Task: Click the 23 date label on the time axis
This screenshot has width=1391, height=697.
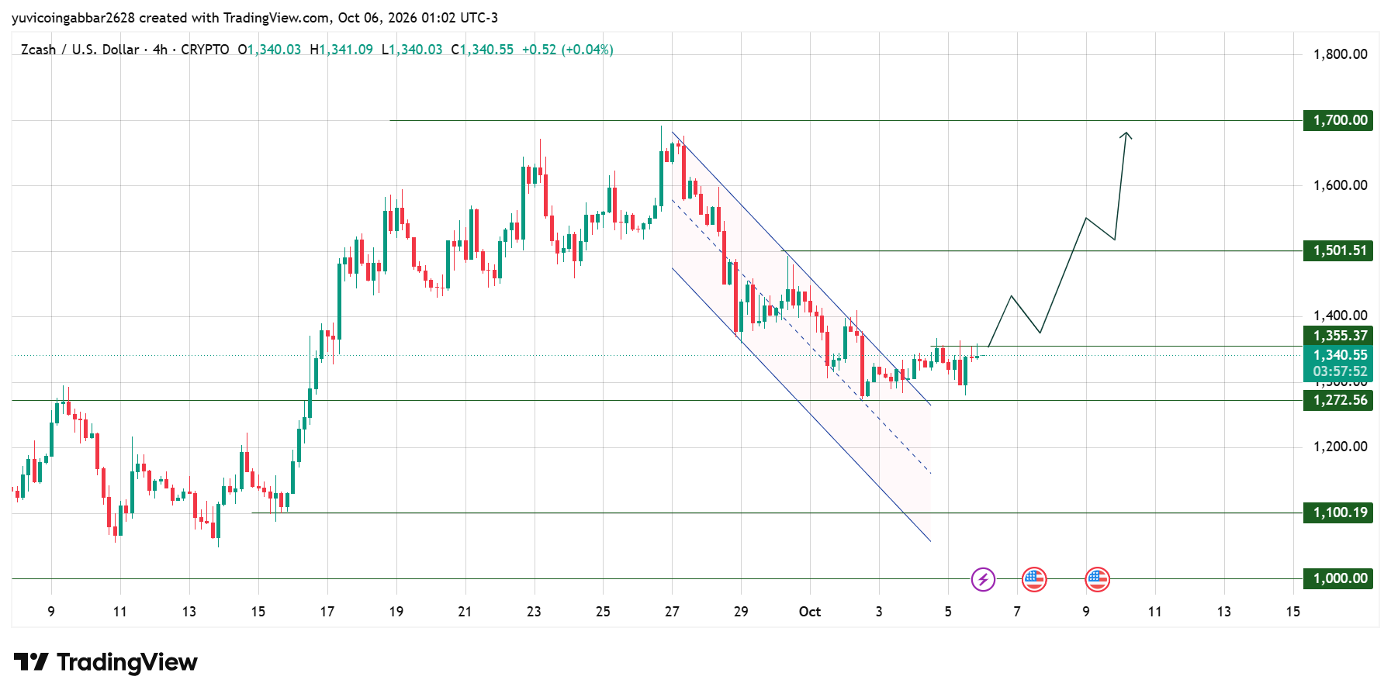Action: [534, 612]
